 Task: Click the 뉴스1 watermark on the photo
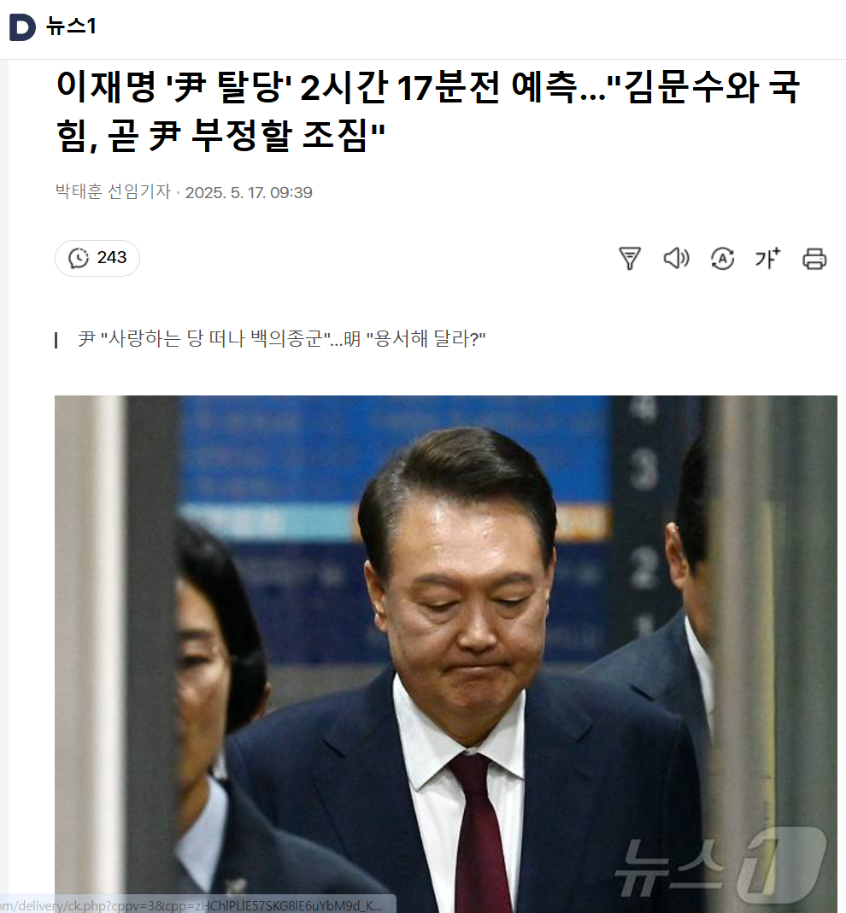(x=720, y=866)
